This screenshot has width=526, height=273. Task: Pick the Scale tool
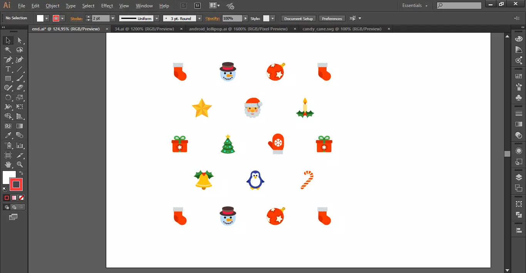pyautogui.click(x=20, y=97)
